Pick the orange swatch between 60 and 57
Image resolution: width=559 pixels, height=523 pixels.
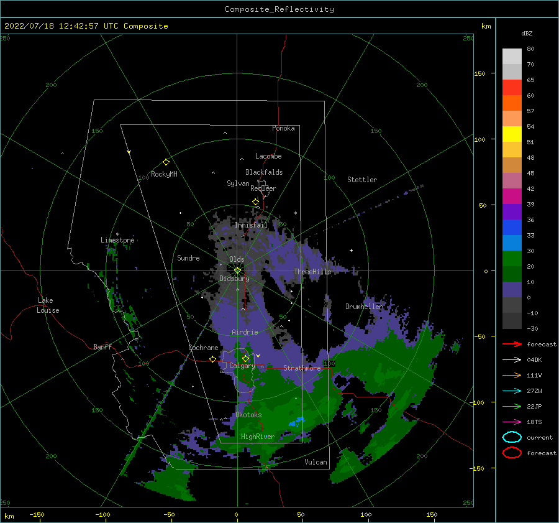[512, 103]
